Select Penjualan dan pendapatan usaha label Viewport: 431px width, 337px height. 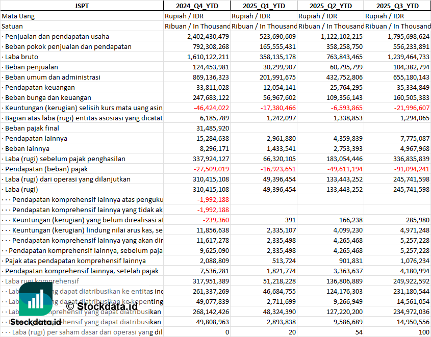click(x=57, y=37)
